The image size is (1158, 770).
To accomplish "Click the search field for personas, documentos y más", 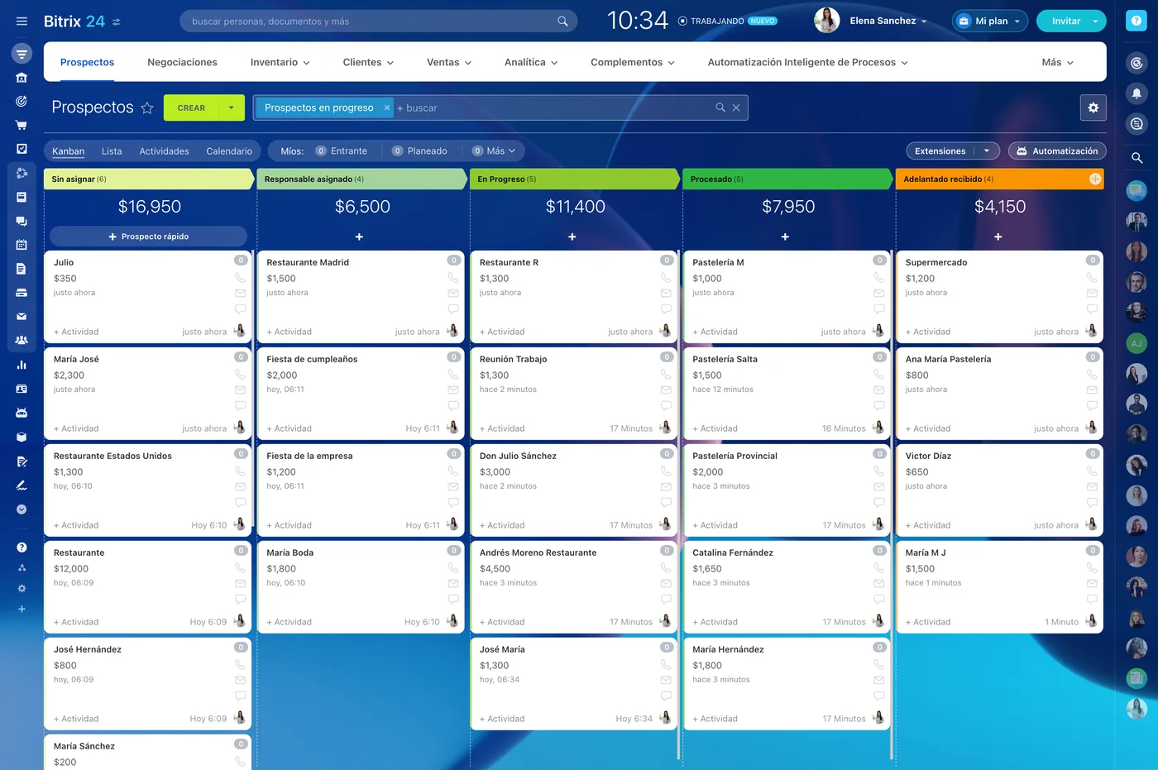I will (379, 22).
